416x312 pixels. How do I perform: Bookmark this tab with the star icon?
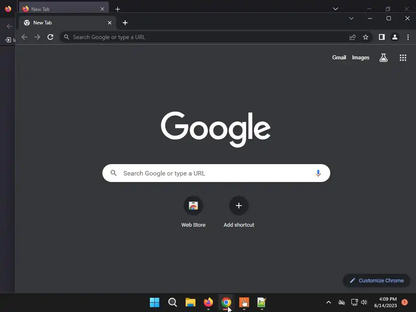(366, 37)
